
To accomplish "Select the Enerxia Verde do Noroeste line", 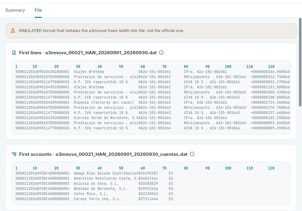I will point(153,118).
